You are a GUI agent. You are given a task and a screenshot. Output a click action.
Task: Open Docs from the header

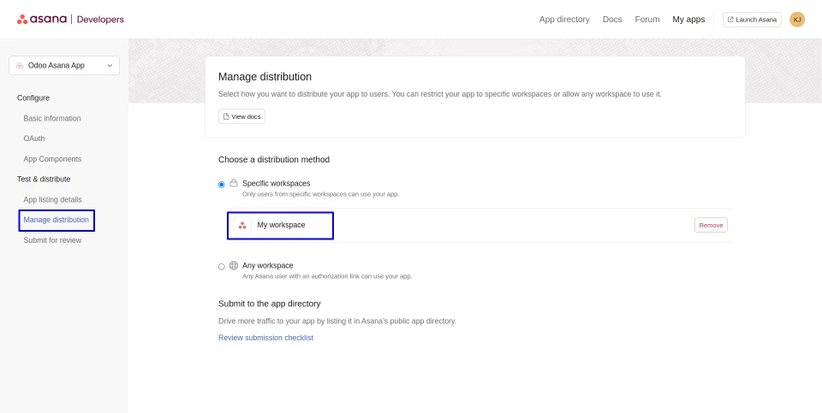pos(612,20)
